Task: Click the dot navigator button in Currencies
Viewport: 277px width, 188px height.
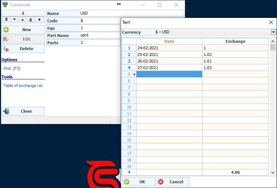Action: [39, 19]
